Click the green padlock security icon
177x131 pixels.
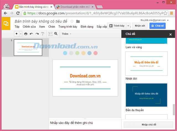click(x=25, y=13)
